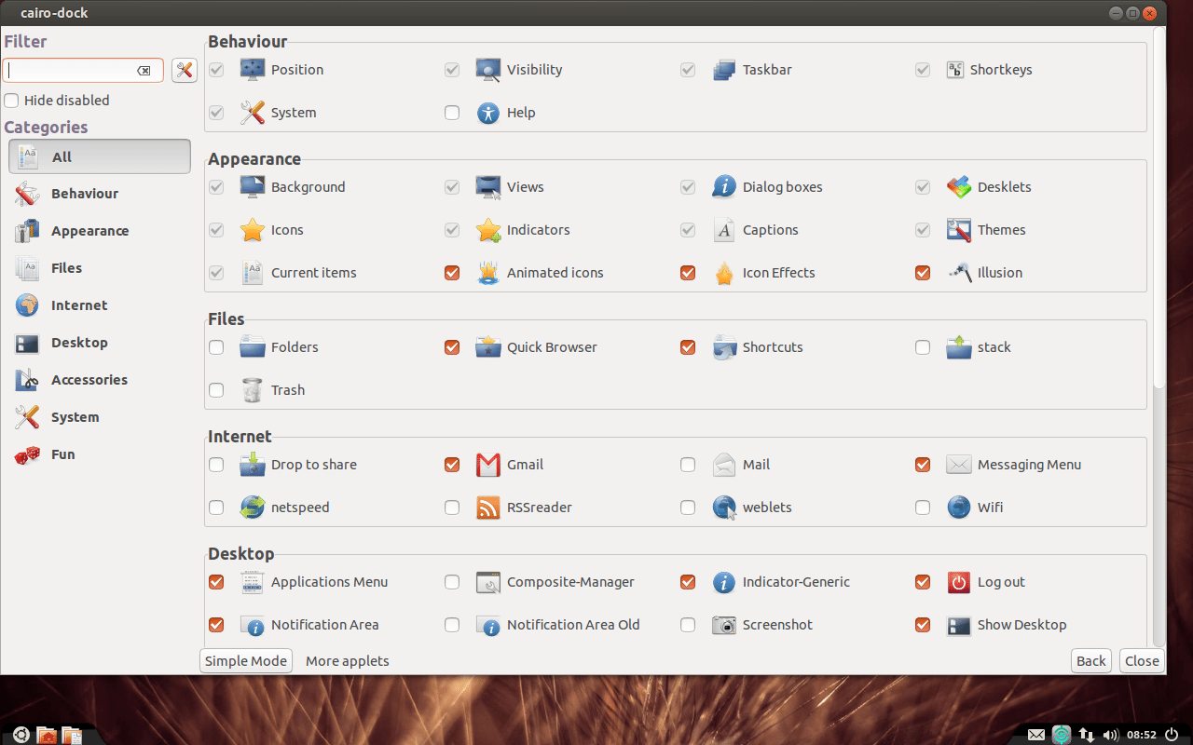1193x745 pixels.
Task: Uncheck the Messaging Menu applet
Action: 923,465
